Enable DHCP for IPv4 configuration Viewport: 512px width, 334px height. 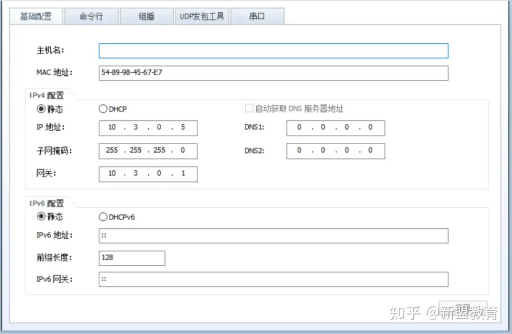[103, 109]
